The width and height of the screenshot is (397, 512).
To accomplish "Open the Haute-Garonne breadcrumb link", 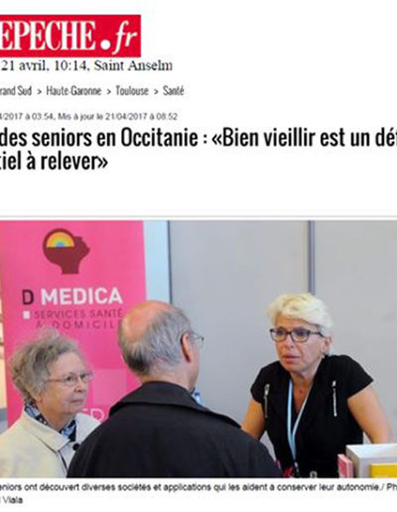I will (73, 90).
